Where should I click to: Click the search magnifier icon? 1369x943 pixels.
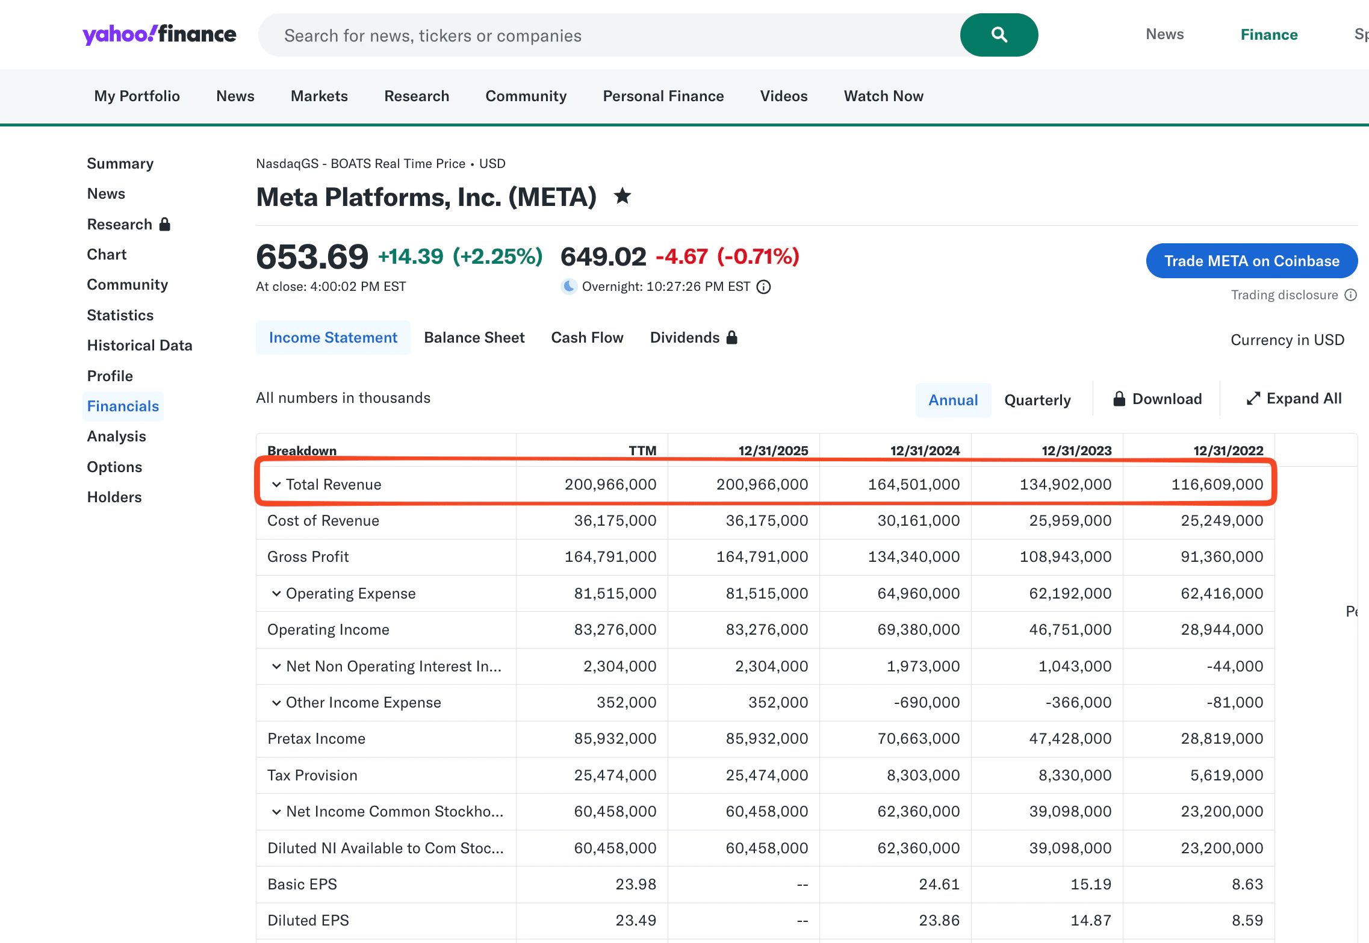tap(998, 34)
